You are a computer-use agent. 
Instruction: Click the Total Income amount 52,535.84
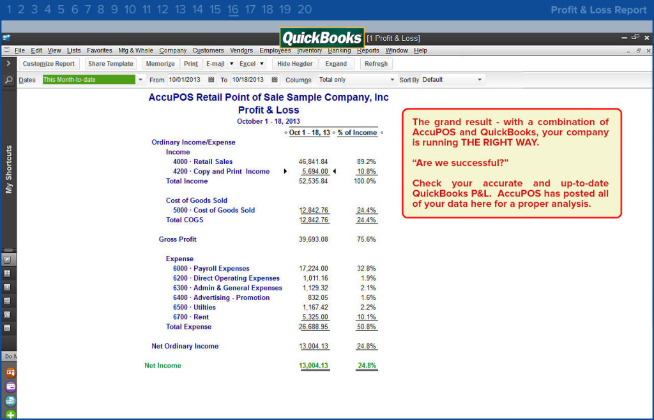313,181
